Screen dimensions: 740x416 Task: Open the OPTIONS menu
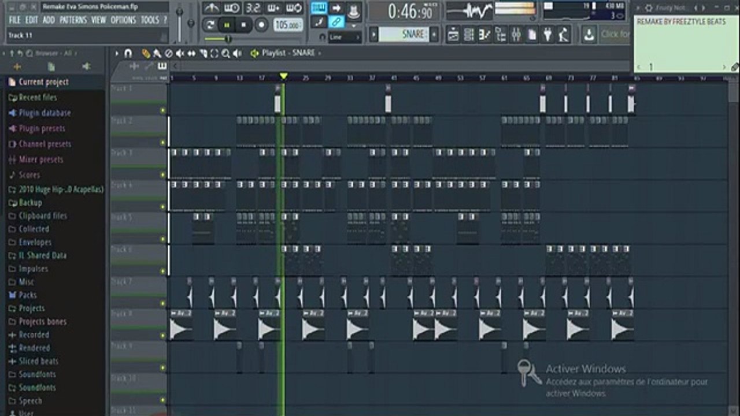[123, 20]
